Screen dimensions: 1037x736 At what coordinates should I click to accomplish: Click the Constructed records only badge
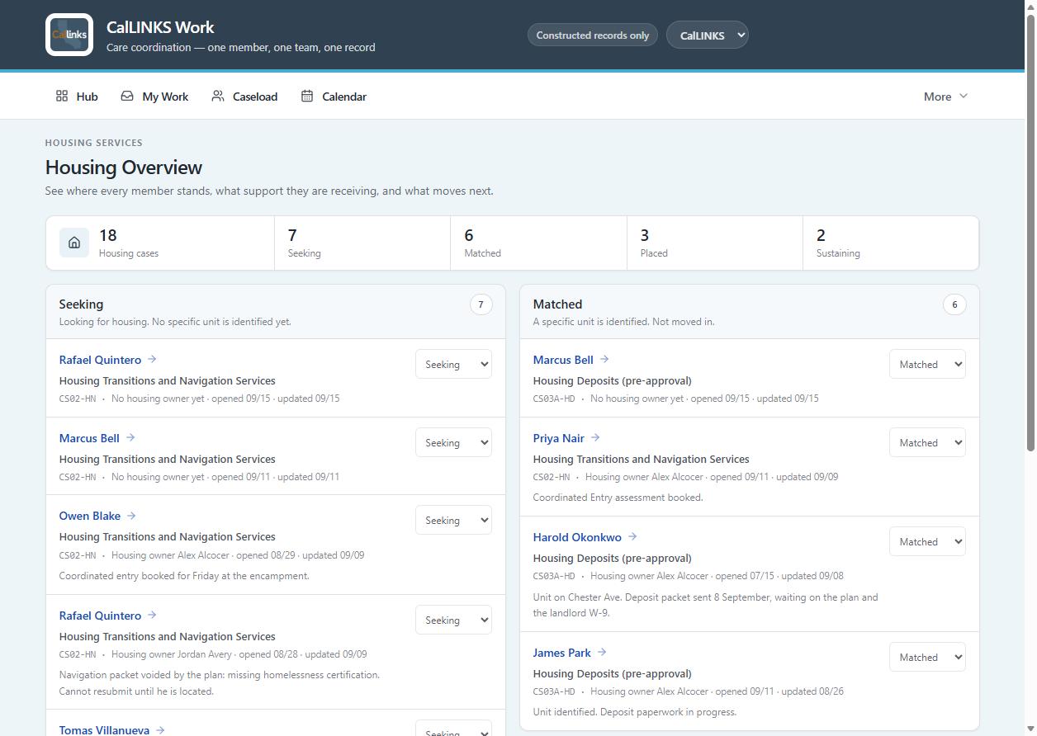coord(593,35)
